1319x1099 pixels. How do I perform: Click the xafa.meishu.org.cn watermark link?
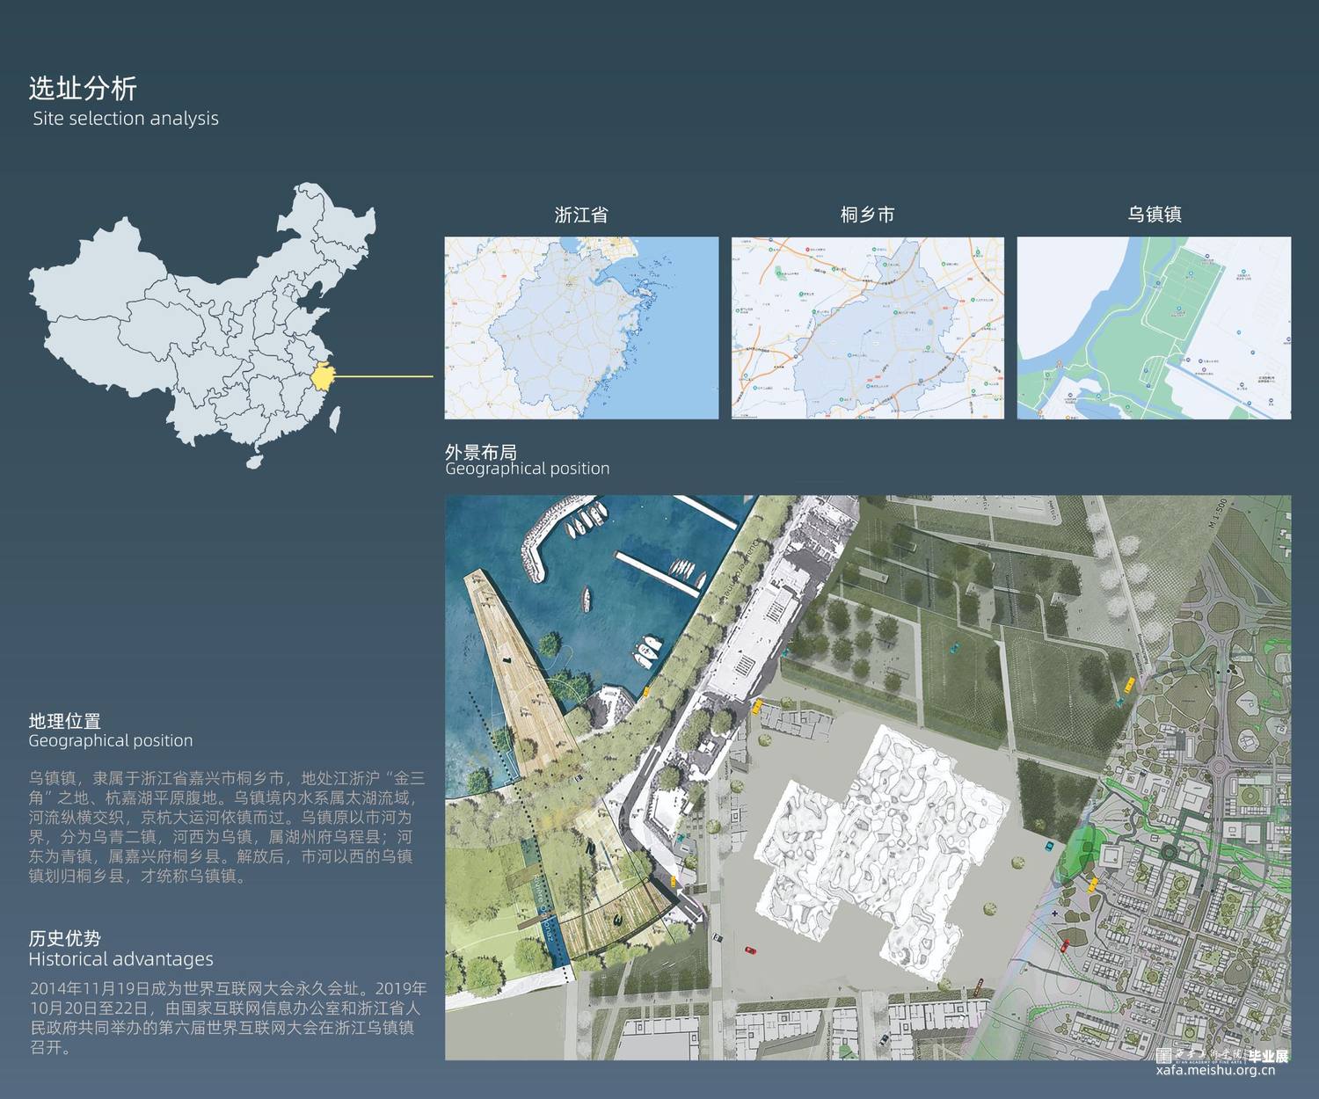pos(1215,1070)
